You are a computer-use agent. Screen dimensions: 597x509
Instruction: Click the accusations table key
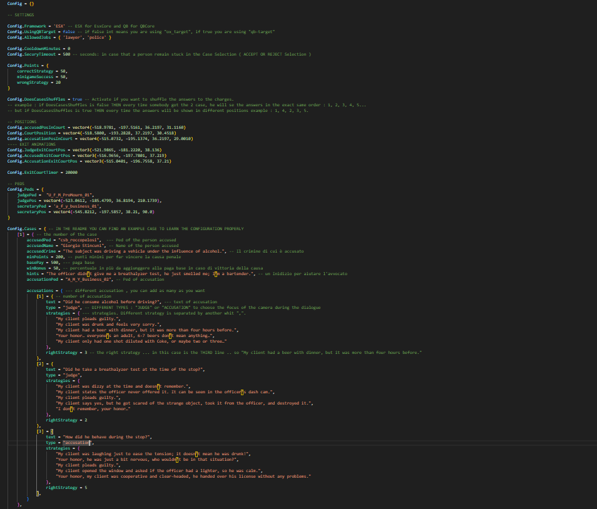[x=40, y=291]
